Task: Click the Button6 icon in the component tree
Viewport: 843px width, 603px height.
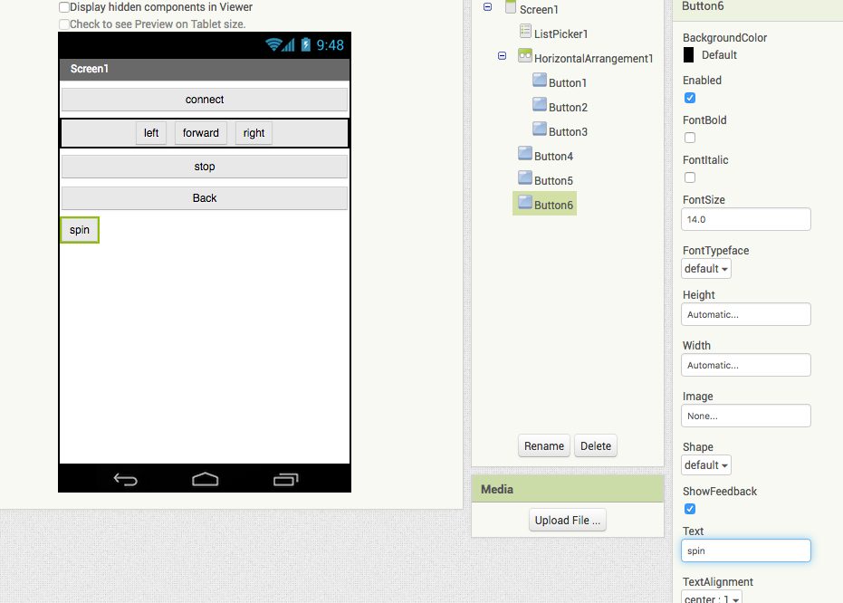Action: point(525,203)
